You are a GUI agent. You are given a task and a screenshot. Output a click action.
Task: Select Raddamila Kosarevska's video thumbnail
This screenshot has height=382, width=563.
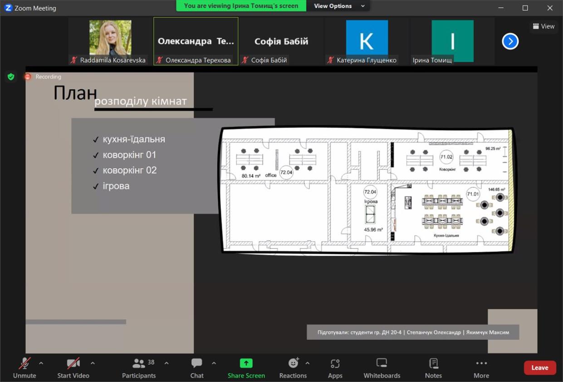coord(110,41)
